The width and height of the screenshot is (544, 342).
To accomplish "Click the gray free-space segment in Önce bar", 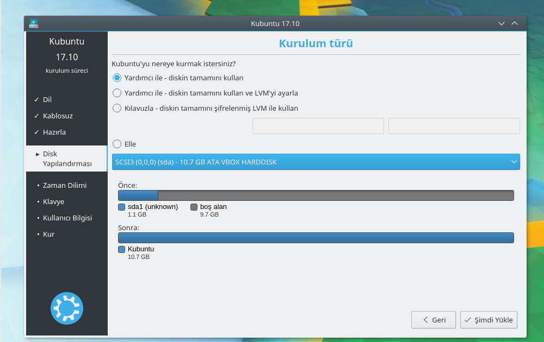I will (336, 195).
